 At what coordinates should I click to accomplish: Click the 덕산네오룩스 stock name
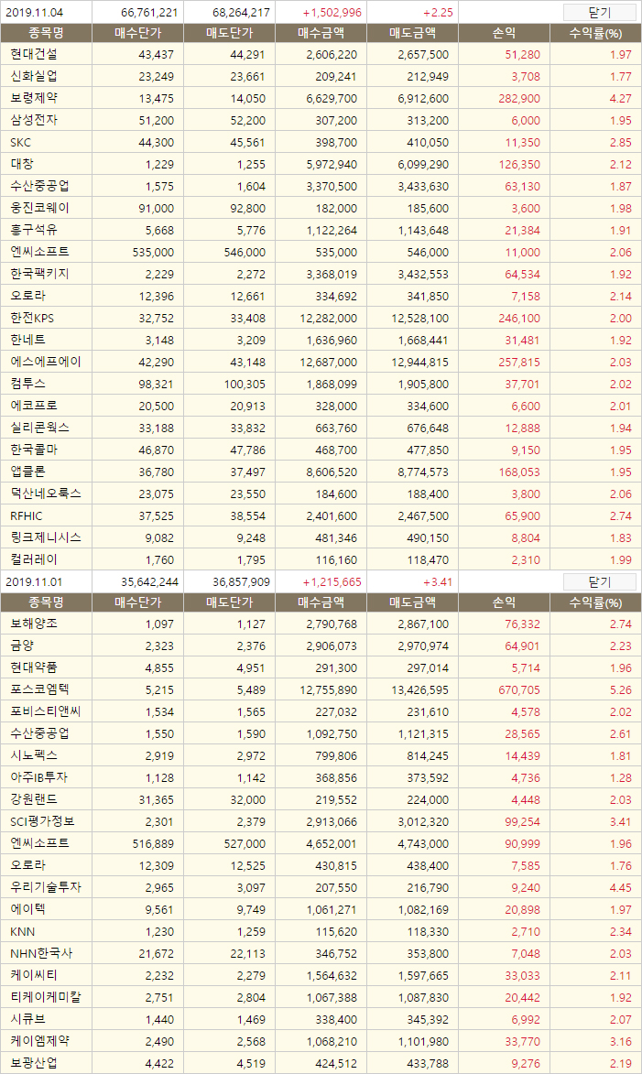tap(45, 494)
